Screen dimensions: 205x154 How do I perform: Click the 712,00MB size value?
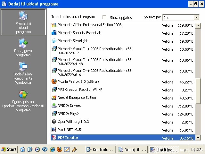[x=185, y=106]
